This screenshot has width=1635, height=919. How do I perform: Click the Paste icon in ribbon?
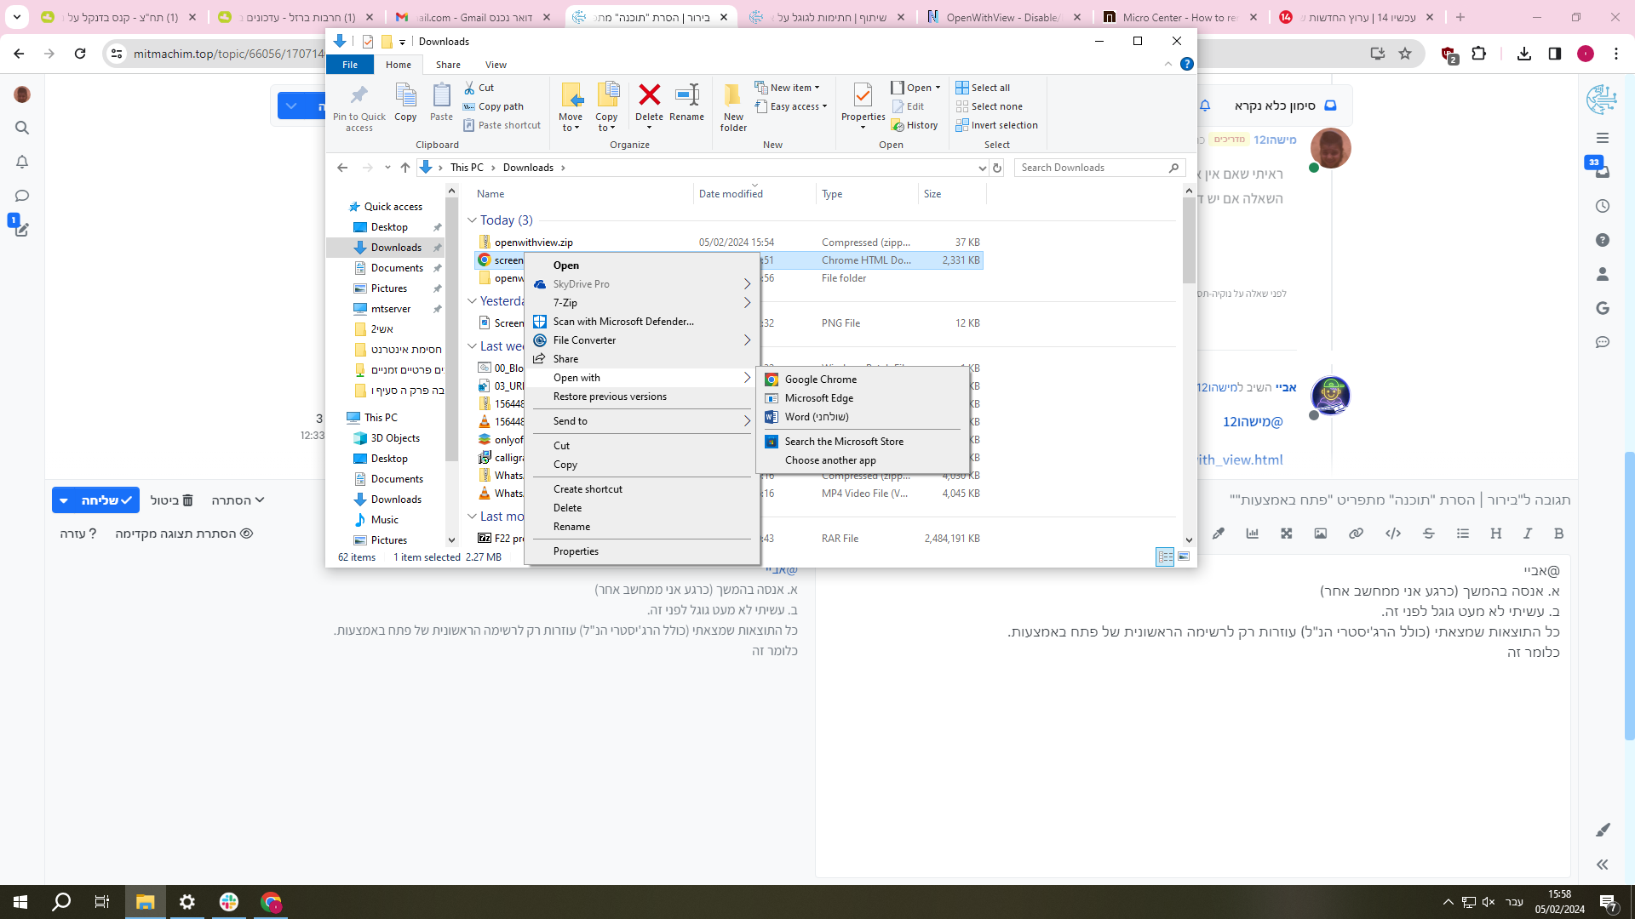pos(441,103)
